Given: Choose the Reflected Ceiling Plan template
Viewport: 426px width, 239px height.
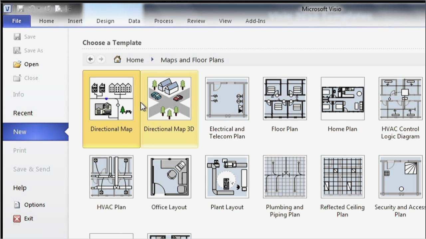Looking at the screenshot, I should point(342,187).
